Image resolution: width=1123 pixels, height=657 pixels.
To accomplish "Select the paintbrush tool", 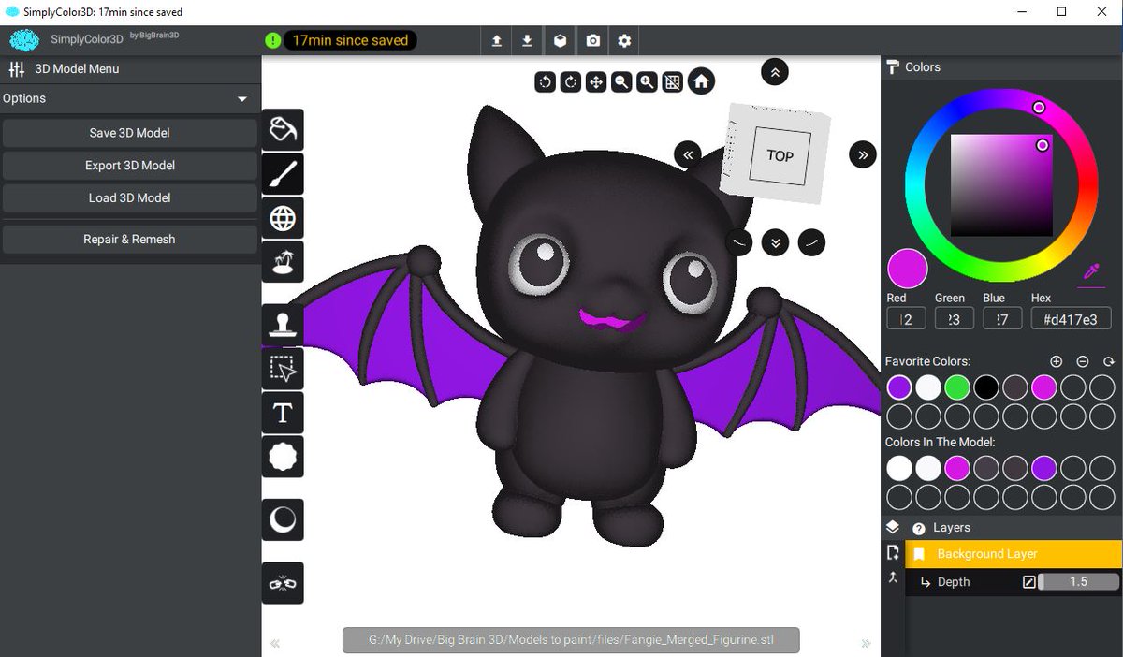I will coord(283,173).
